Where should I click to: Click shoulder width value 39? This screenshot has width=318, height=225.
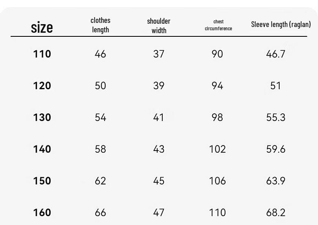coord(159,85)
